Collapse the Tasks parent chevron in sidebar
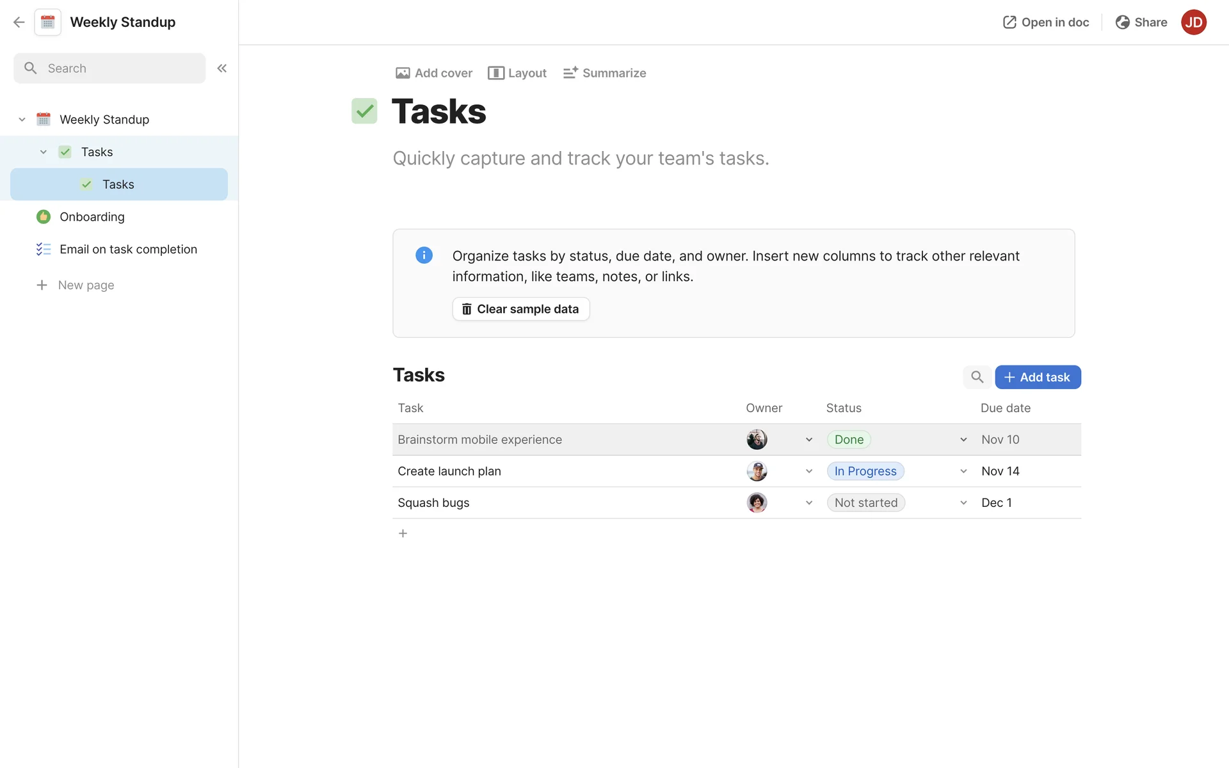1229x768 pixels. tap(44, 152)
